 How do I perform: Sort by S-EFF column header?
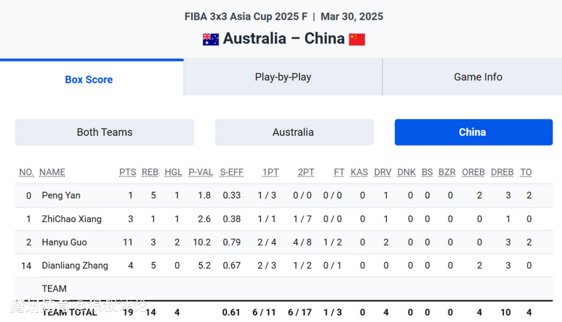pyautogui.click(x=232, y=172)
